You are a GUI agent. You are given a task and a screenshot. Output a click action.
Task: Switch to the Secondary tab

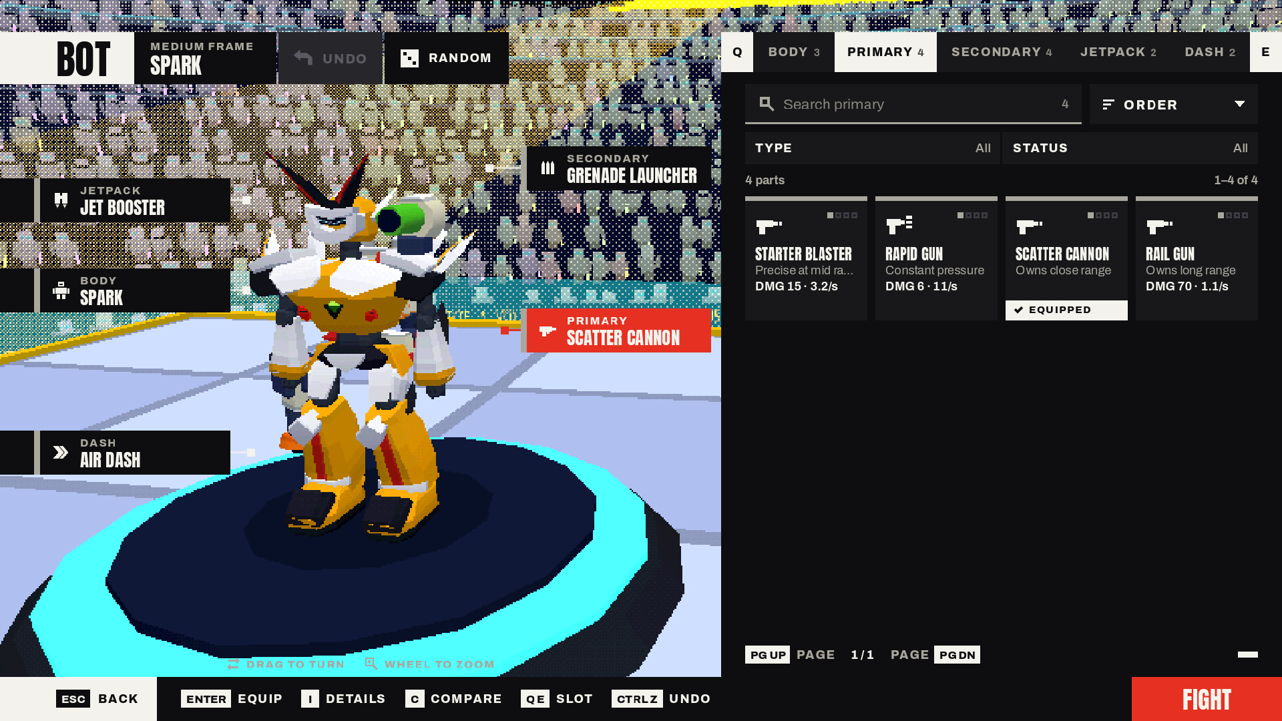(x=1002, y=52)
